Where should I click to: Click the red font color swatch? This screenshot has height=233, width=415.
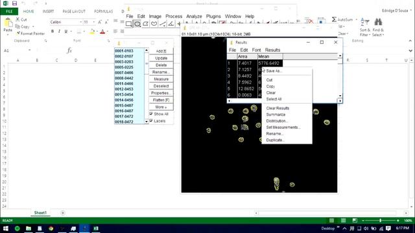point(102,32)
